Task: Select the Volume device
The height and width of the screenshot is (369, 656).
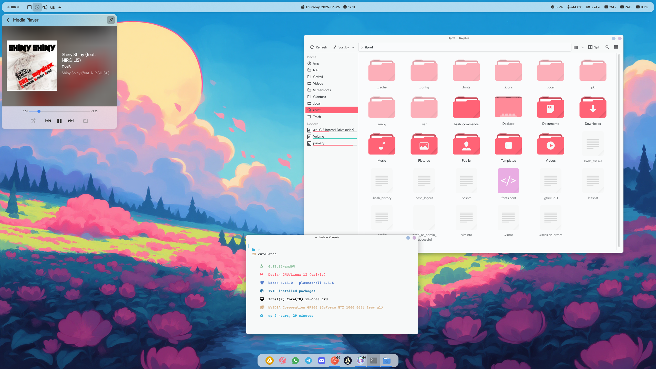Action: [332, 137]
